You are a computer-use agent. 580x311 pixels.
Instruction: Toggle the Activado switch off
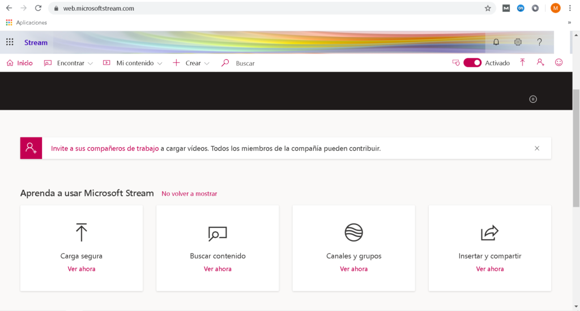(x=472, y=63)
